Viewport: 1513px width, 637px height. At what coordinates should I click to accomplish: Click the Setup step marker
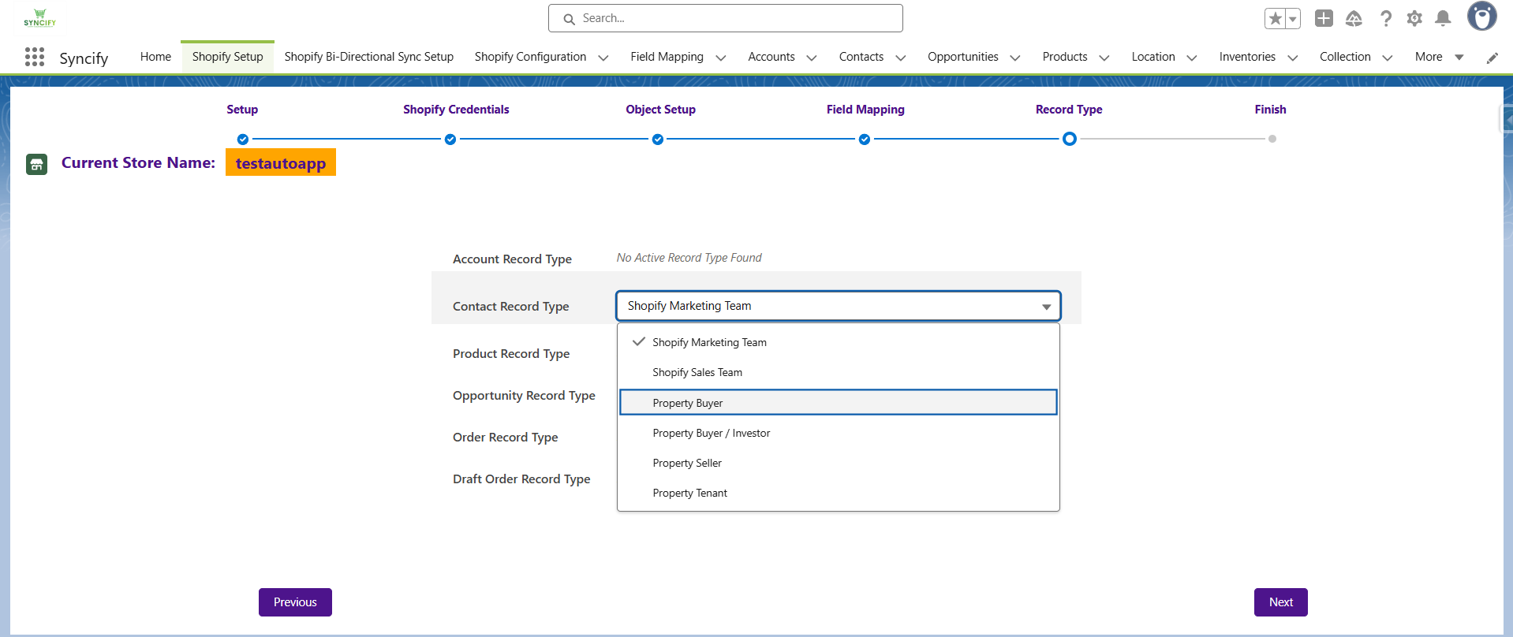243,140
